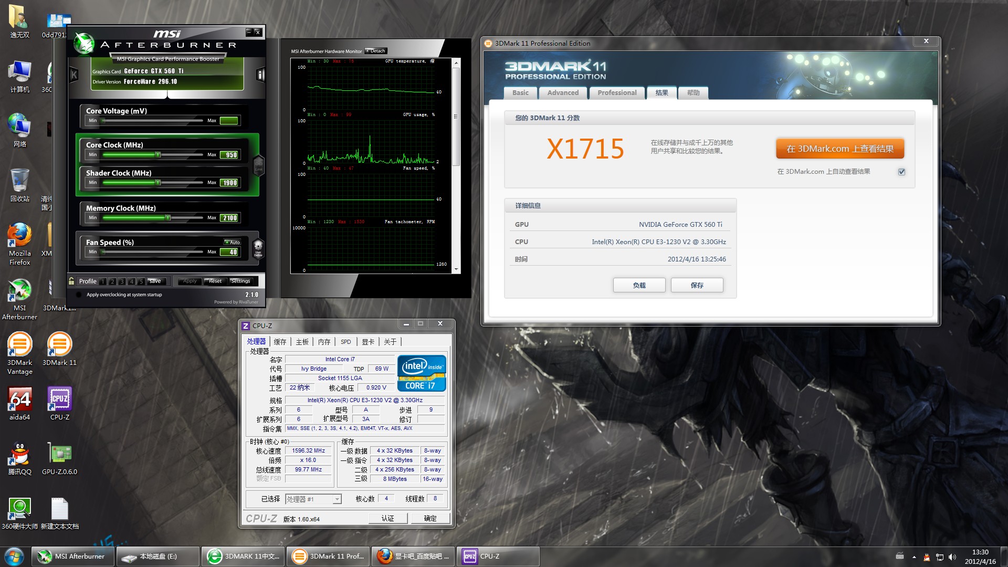Launch the aida64 desktop shortcut

tap(20, 404)
